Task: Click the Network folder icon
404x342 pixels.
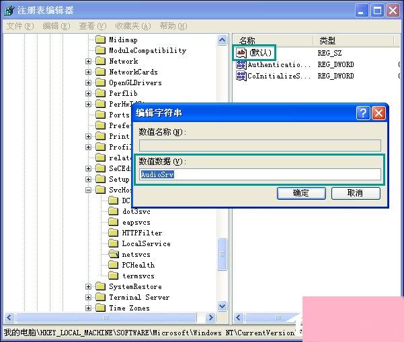Action: 100,61
